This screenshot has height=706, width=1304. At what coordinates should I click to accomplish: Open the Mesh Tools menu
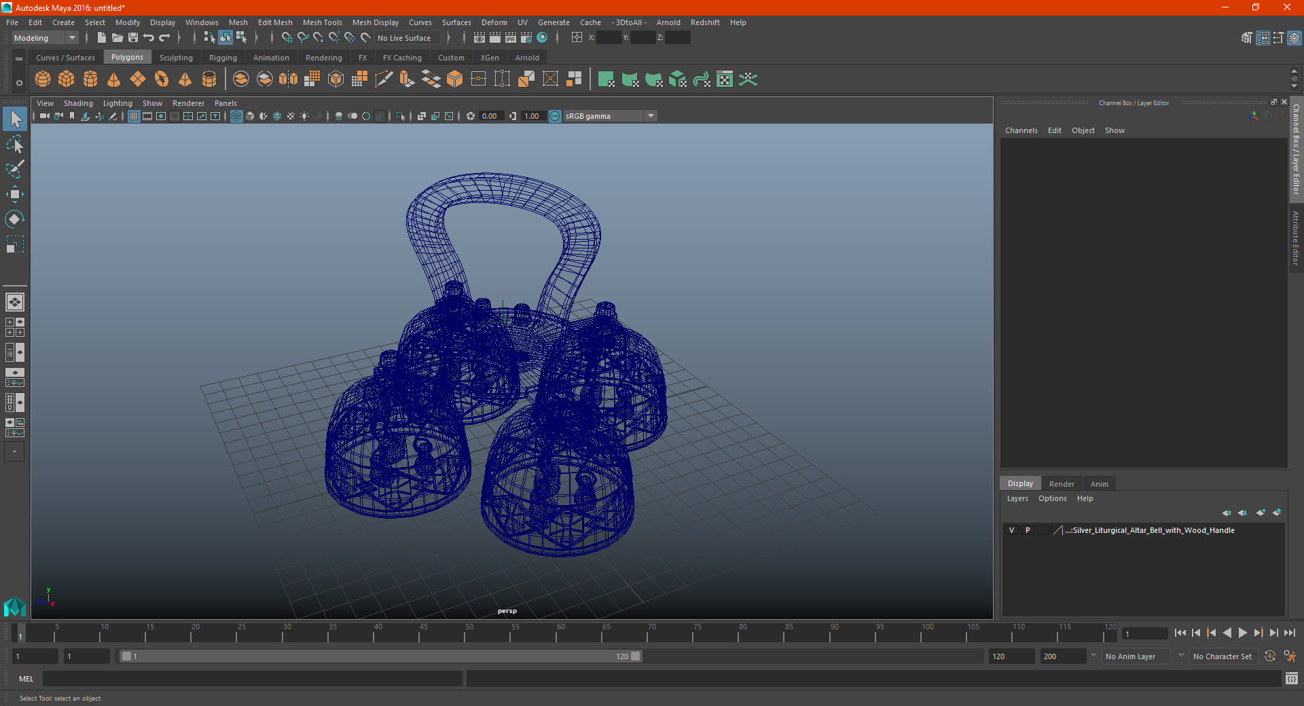click(322, 22)
